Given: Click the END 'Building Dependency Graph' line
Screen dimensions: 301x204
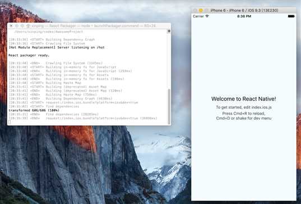Looking at the screenshot, I should [x=61, y=98].
